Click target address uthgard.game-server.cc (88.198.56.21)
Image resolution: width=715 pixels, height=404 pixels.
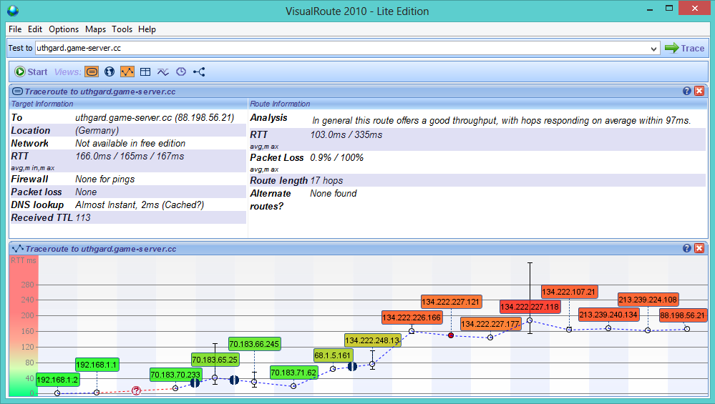click(155, 117)
